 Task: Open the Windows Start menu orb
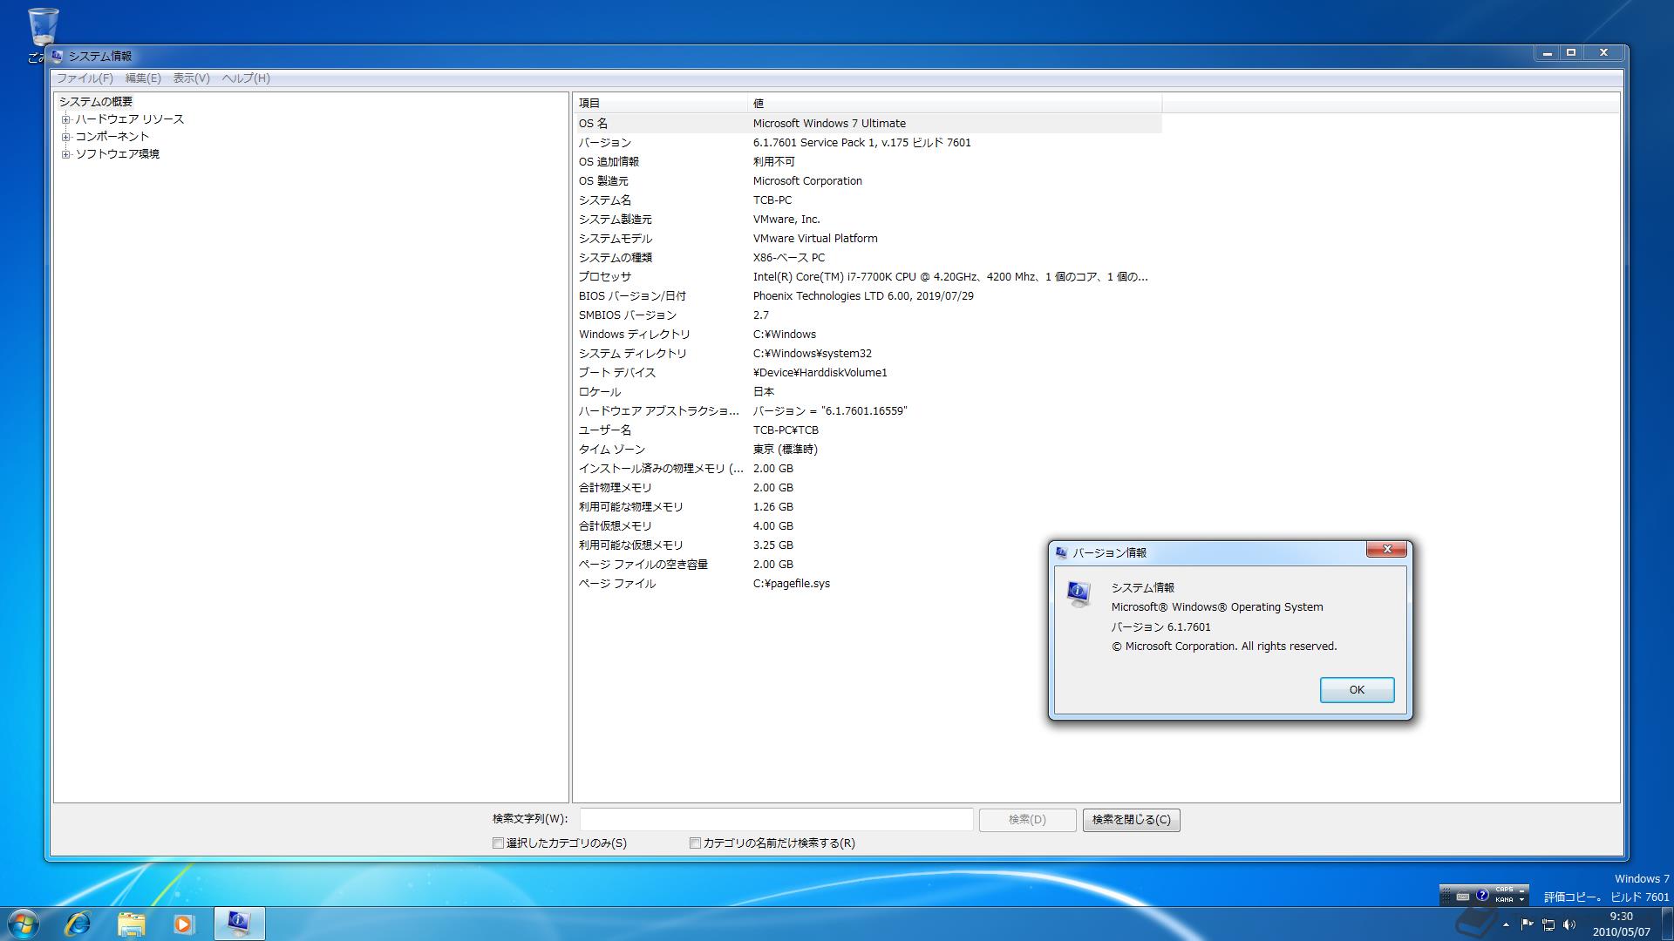click(24, 924)
